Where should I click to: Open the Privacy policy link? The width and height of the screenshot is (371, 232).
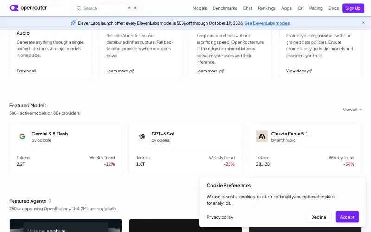220,217
